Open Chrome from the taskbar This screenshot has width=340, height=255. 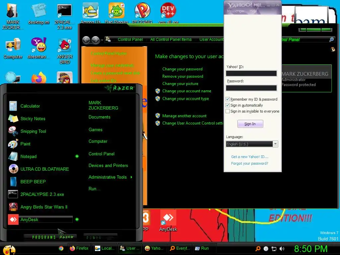pyautogui.click(x=61, y=248)
